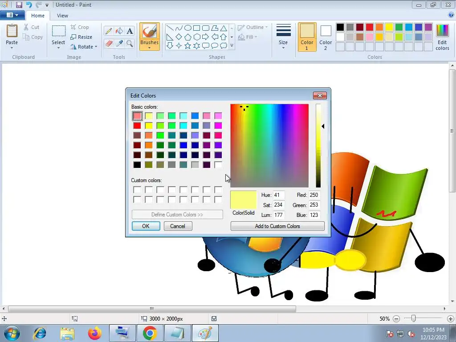Screen dimensions: 456x342
Task: Open Customize Quick Access Toolbar arrow
Action: coord(47,5)
